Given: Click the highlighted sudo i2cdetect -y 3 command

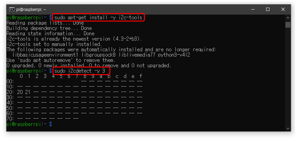Looking at the screenshot, I should click(x=82, y=71).
